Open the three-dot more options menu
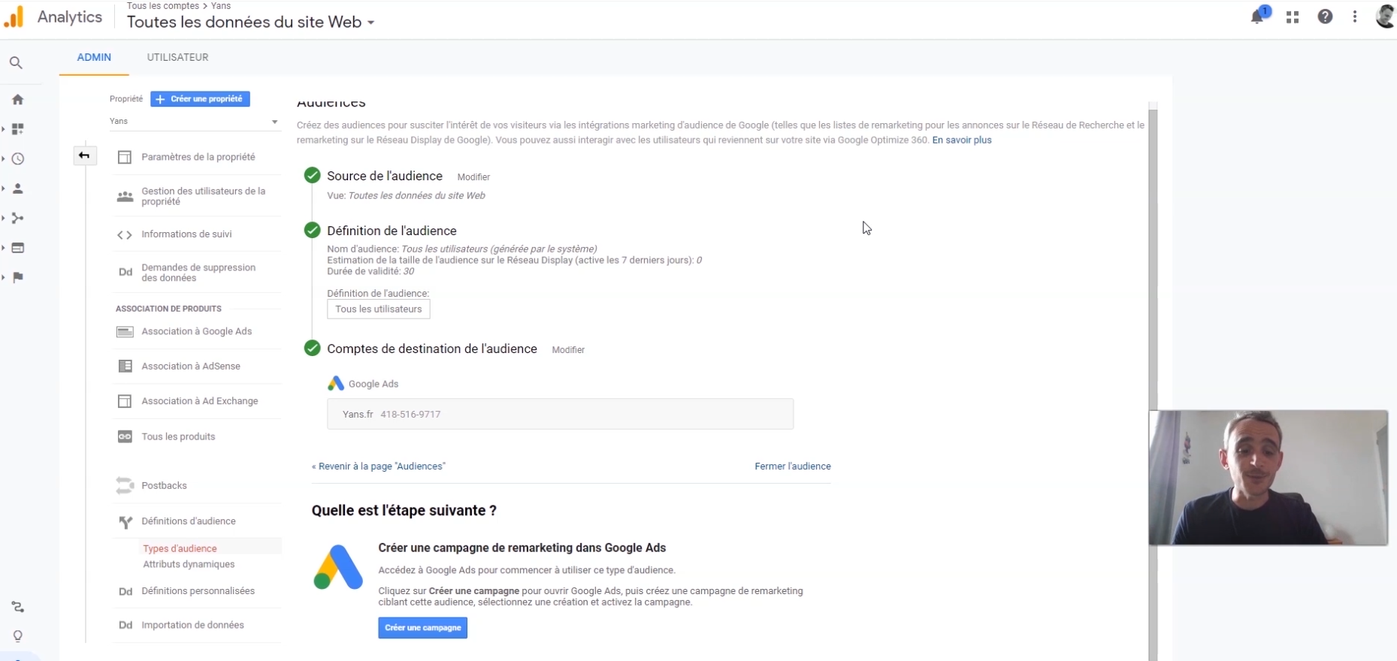The image size is (1397, 661). 1355,17
